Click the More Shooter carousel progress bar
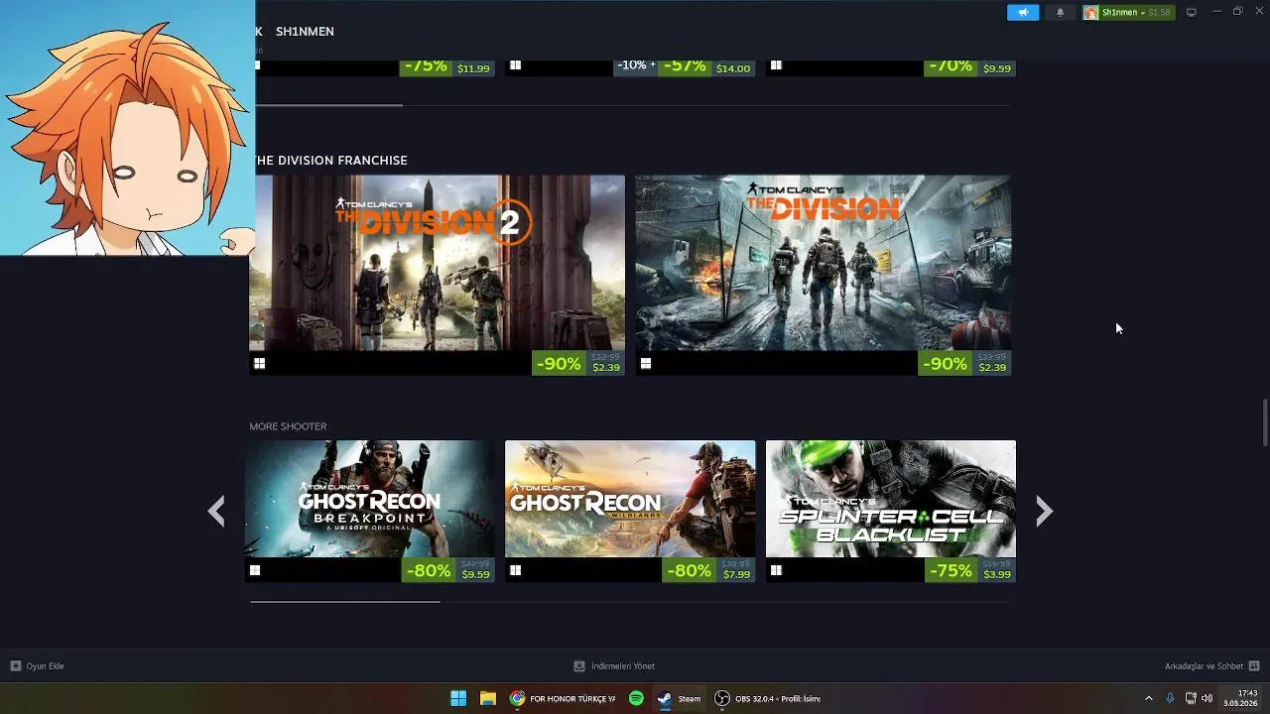This screenshot has width=1270, height=714. pyautogui.click(x=630, y=601)
